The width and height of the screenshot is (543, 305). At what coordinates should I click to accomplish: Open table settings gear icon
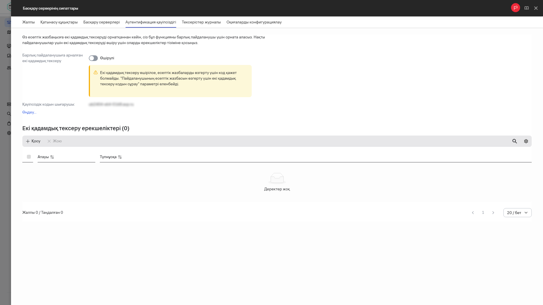click(526, 141)
